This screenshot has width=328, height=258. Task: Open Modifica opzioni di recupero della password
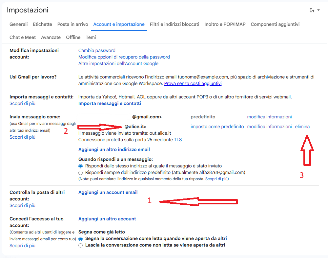pos(124,57)
